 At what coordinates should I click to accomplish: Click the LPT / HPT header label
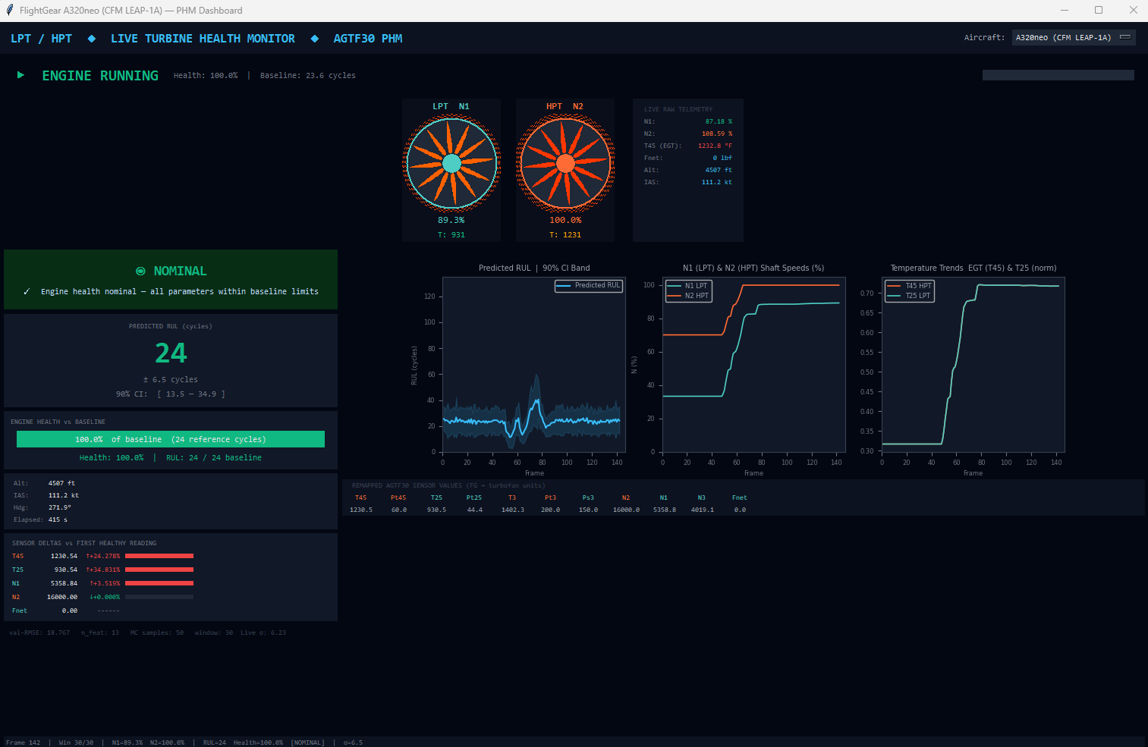point(42,39)
